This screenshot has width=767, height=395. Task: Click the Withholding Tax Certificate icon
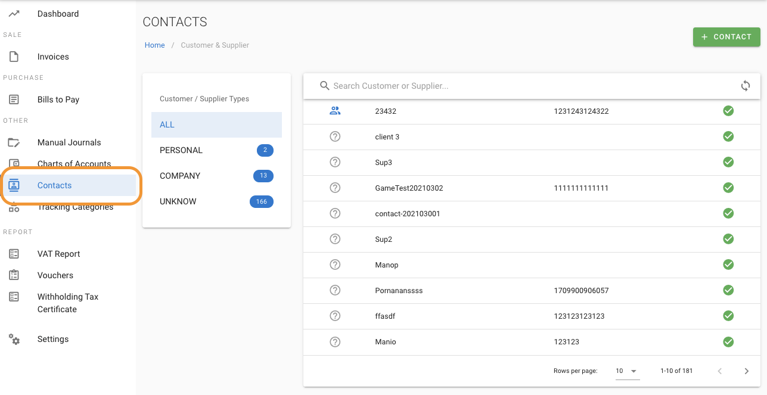click(14, 297)
